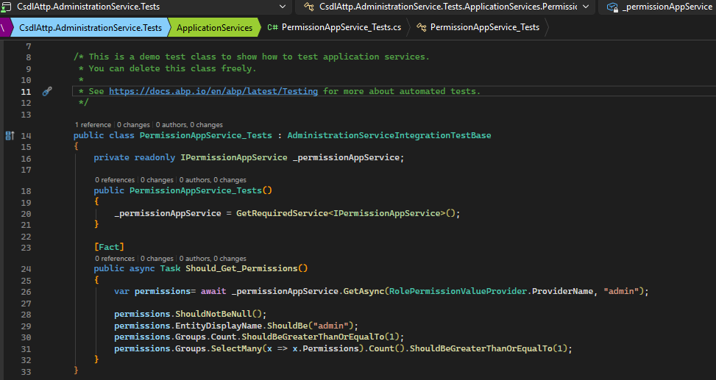Screen dimensions: 716x380
Task: Place cursor on the [Fact] attribute
Action: [109, 247]
